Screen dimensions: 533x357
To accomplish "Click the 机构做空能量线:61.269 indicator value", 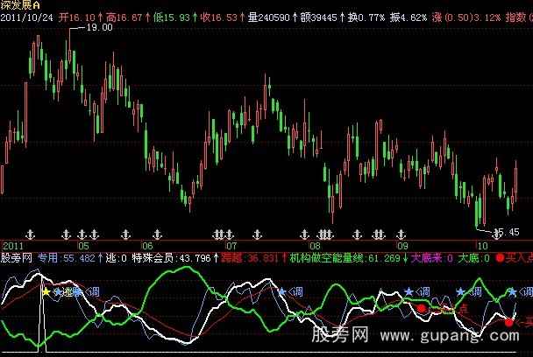I will point(345,258).
